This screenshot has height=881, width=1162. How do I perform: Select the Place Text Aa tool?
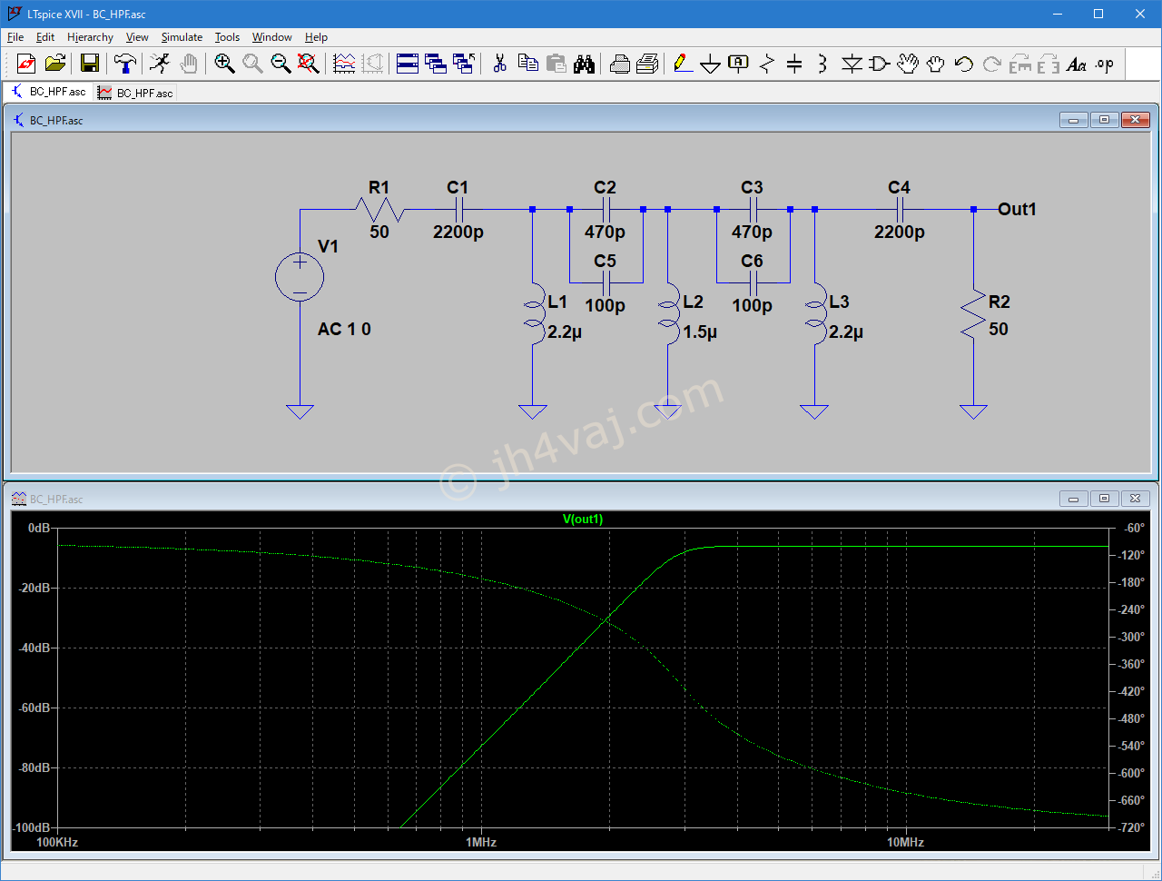pyautogui.click(x=1077, y=64)
